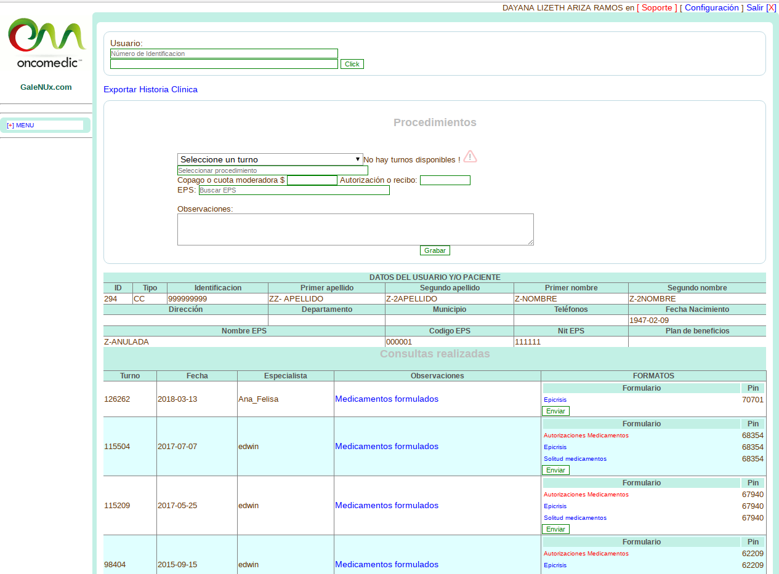
Task: Click the Salir logout link
Action: tap(754, 8)
